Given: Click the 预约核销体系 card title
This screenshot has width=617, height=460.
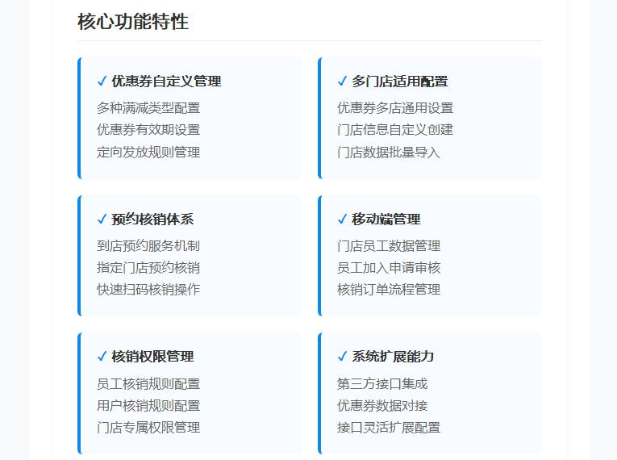Looking at the screenshot, I should [x=152, y=219].
